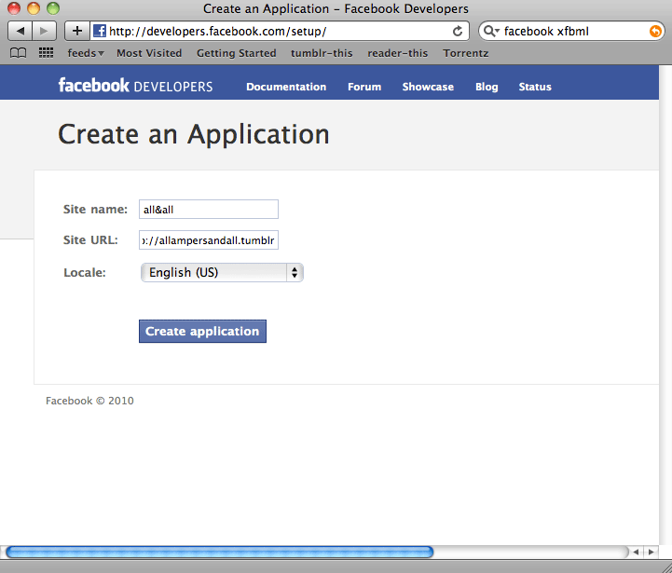
Task: Open the Blog nav item
Action: [x=487, y=87]
